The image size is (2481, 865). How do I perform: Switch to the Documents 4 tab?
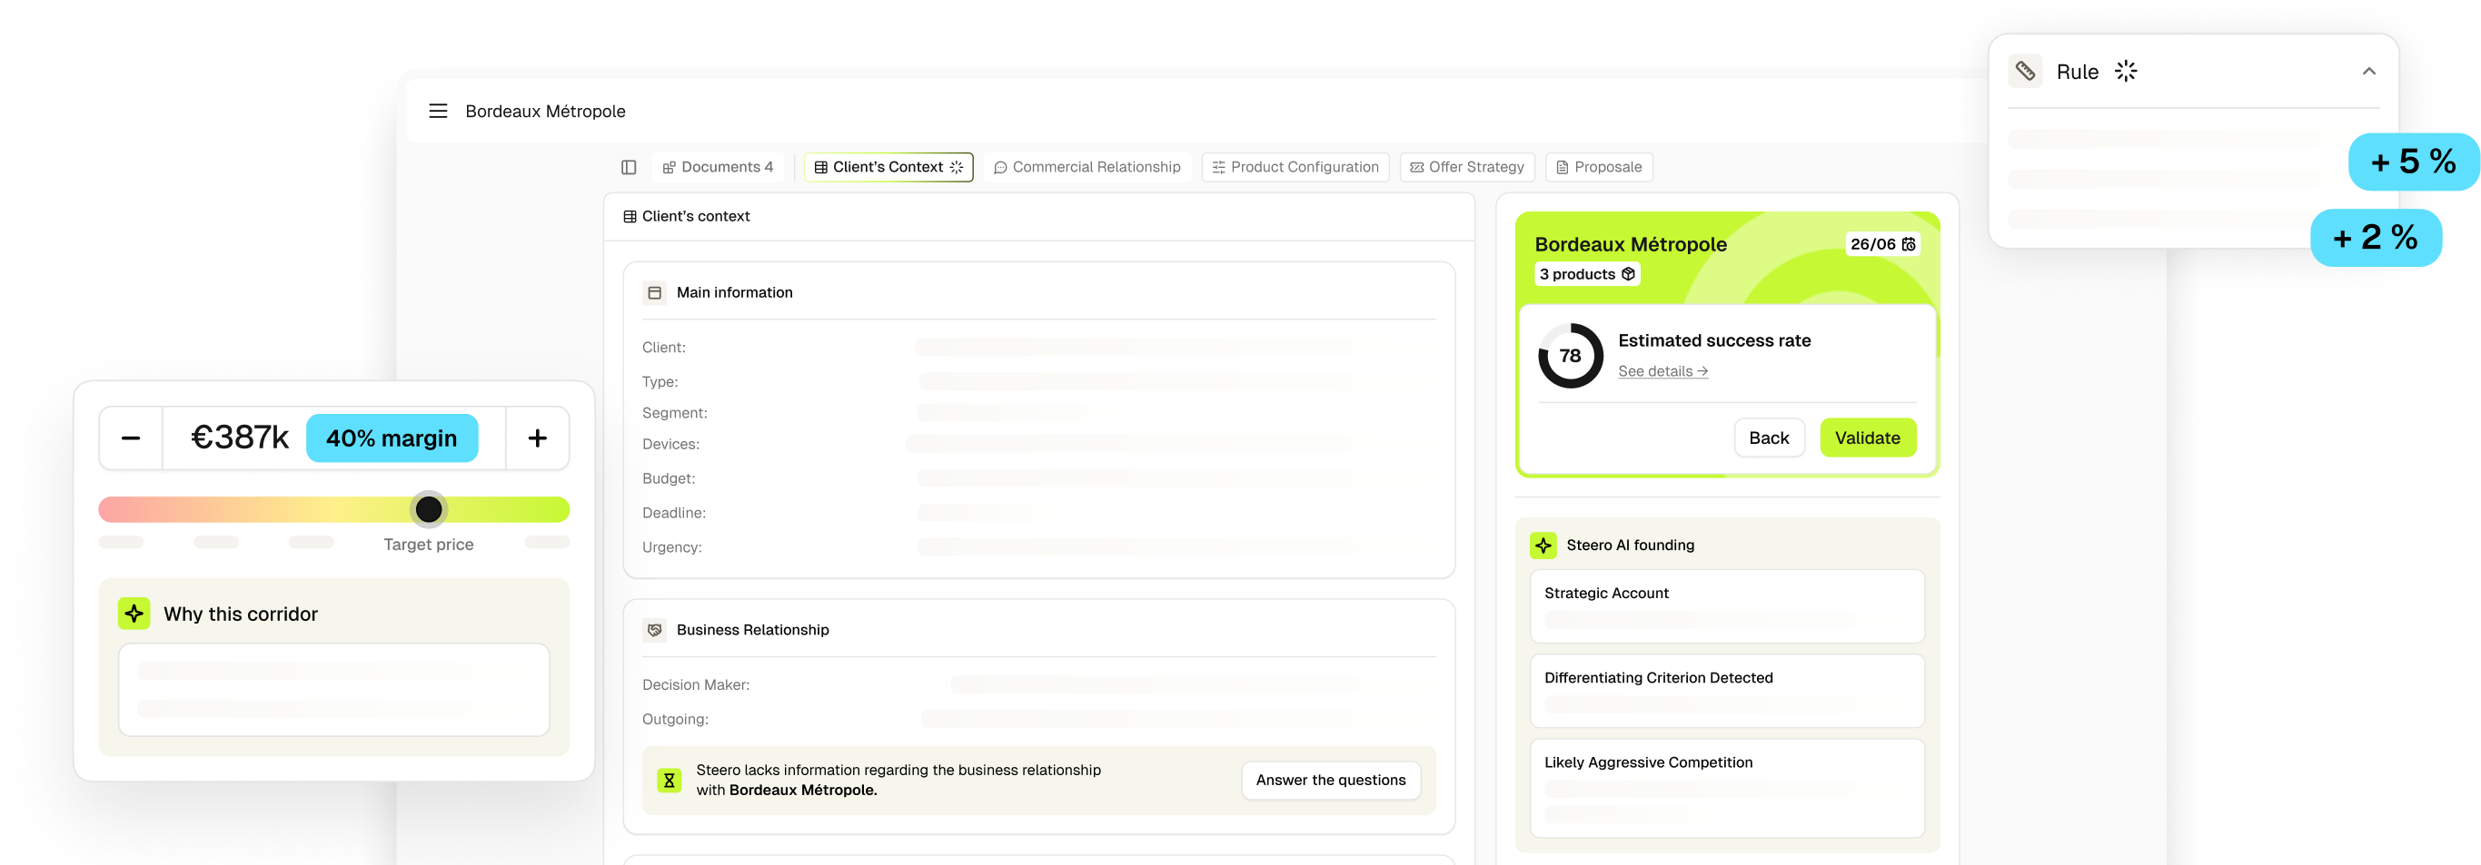coord(719,167)
